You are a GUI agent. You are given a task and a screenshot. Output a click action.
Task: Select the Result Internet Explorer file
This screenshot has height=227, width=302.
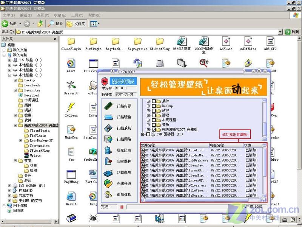(x=71, y=196)
